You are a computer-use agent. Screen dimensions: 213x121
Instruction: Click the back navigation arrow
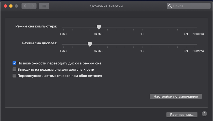point(25,6)
